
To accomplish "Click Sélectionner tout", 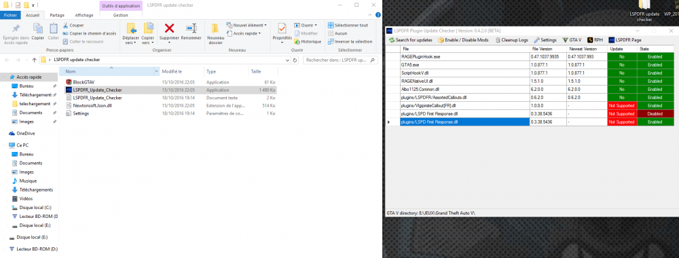I will coord(348,25).
